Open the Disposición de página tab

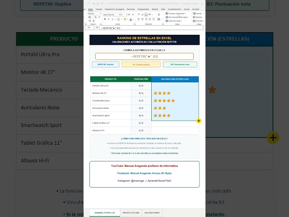[114, 9]
